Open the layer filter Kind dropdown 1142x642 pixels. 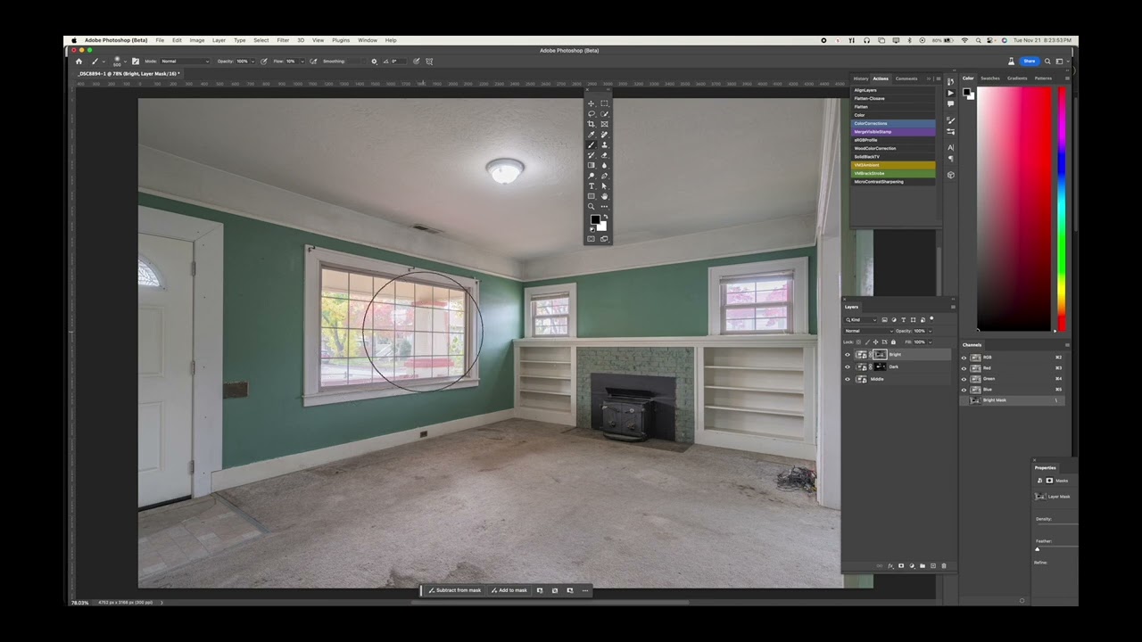pos(861,320)
